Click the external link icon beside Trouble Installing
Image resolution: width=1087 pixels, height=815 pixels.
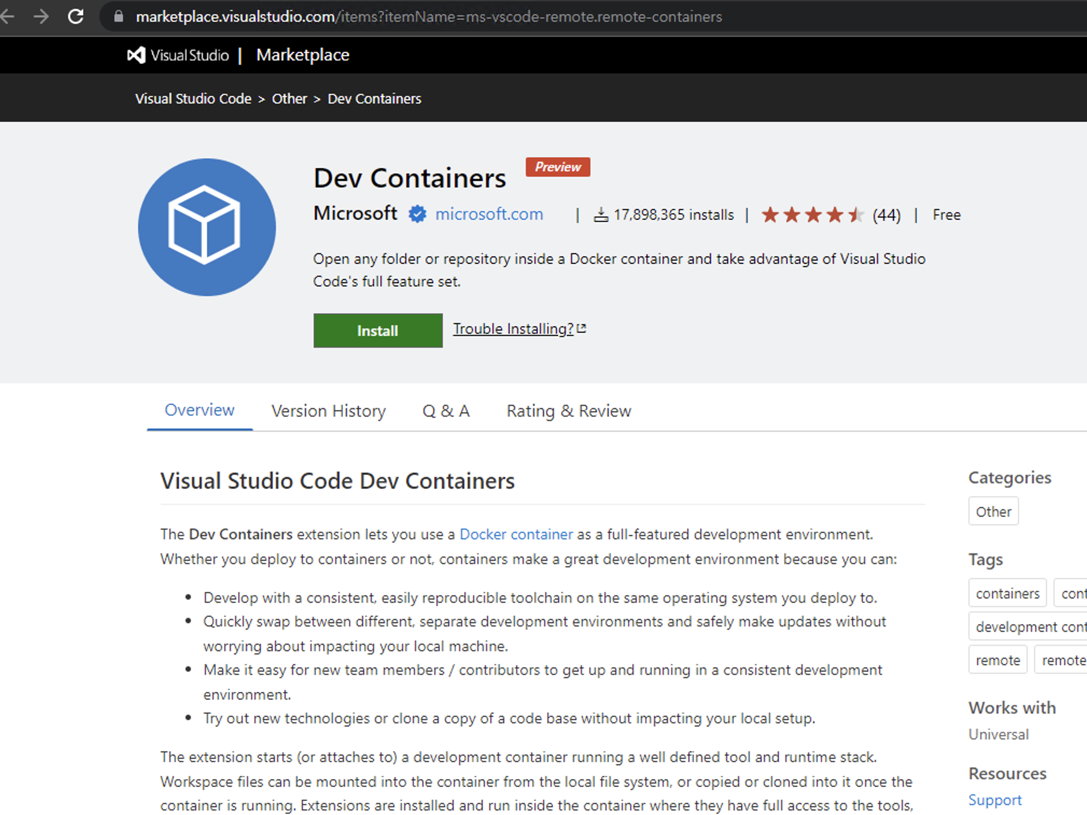click(582, 328)
